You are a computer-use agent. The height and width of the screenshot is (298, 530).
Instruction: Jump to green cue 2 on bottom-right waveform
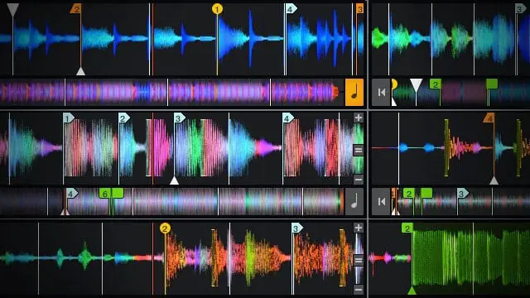(407, 228)
